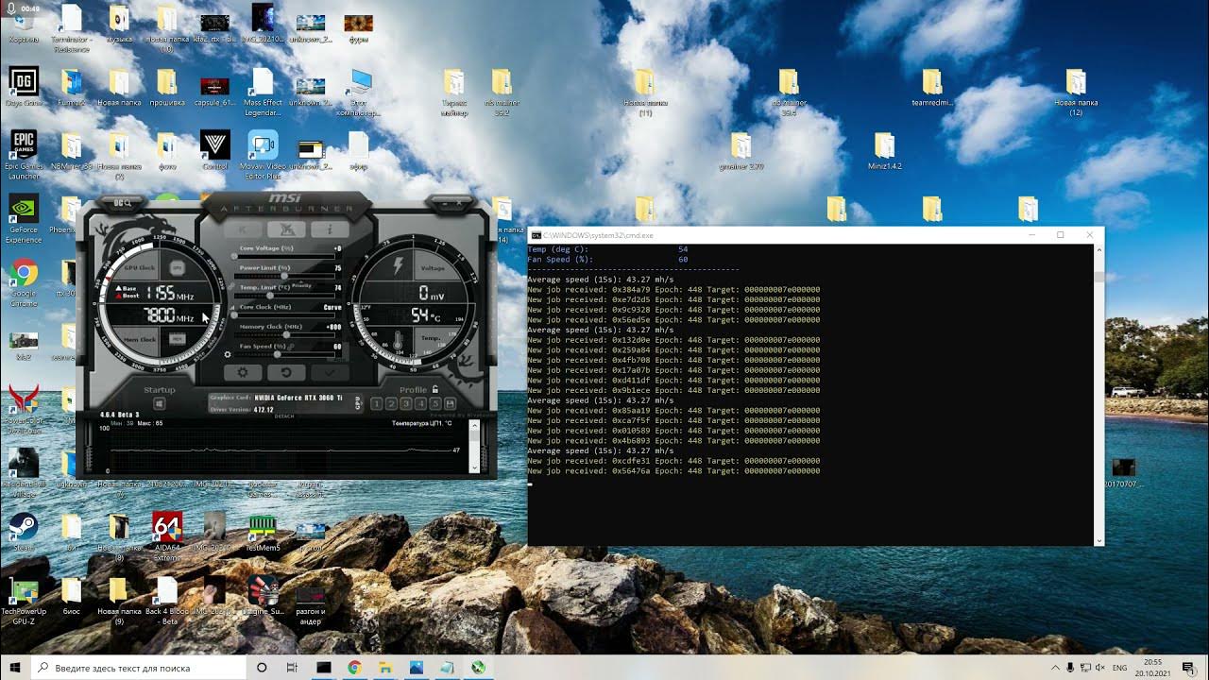Viewport: 1209px width, 680px height.
Task: Select Google Chrome desktop shortcut
Action: coord(24,283)
